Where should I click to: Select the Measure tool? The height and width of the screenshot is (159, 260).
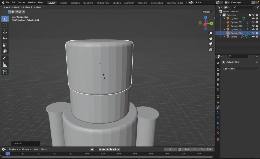[5, 65]
